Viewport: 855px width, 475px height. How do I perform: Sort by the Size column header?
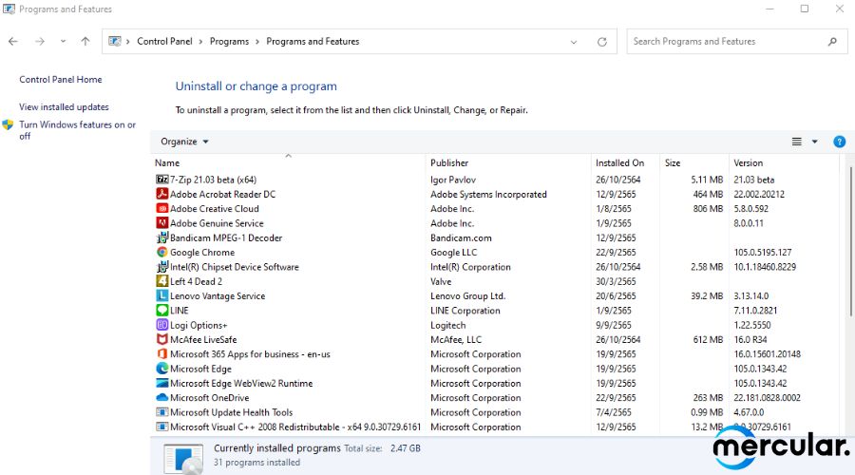point(694,162)
